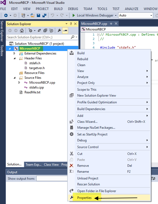Collapse Header Files folder node
The height and width of the screenshot is (204, 158).
[x=15, y=58]
